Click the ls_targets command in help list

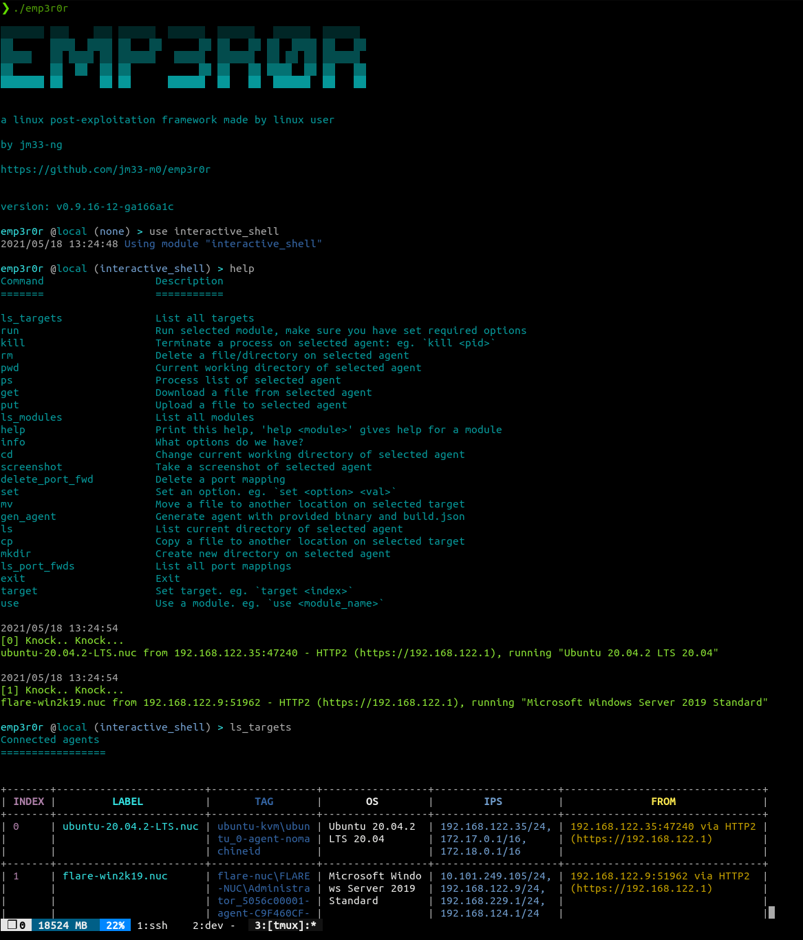coord(32,318)
